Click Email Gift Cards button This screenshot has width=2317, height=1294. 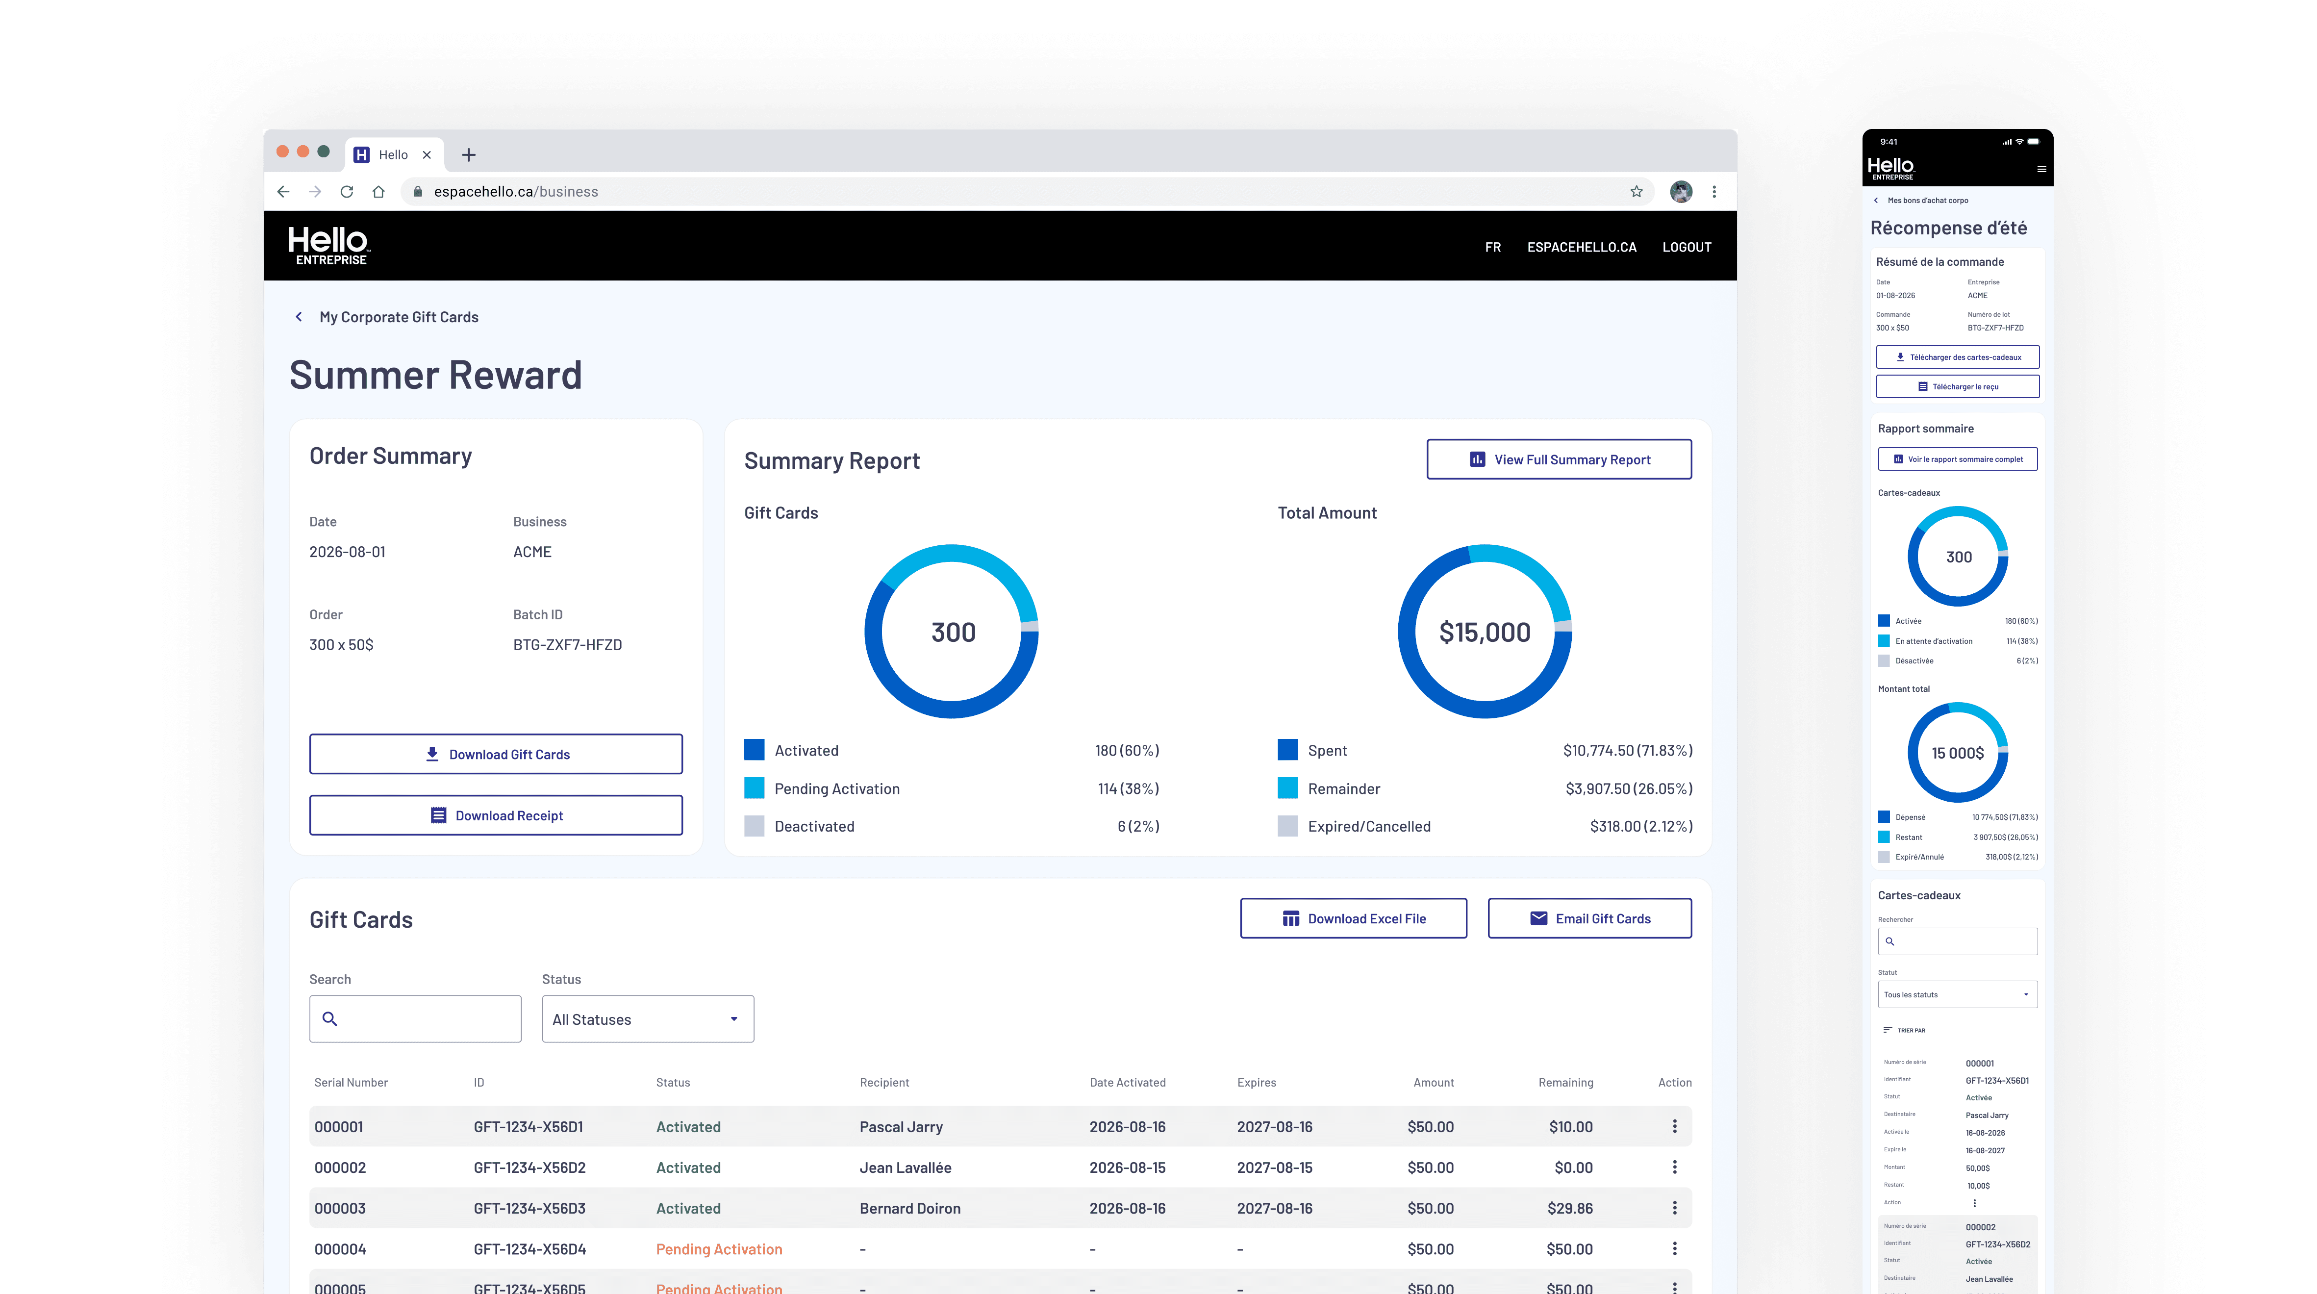1588,919
